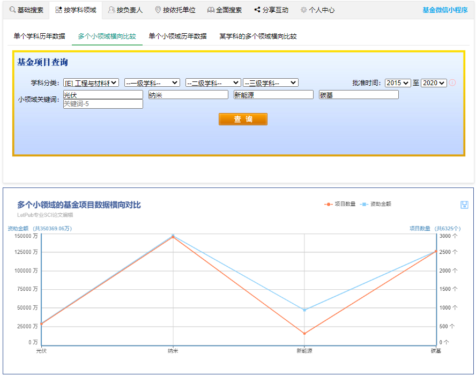Click the save chart icon above the graph
This screenshot has width=476, height=376.
(465, 205)
